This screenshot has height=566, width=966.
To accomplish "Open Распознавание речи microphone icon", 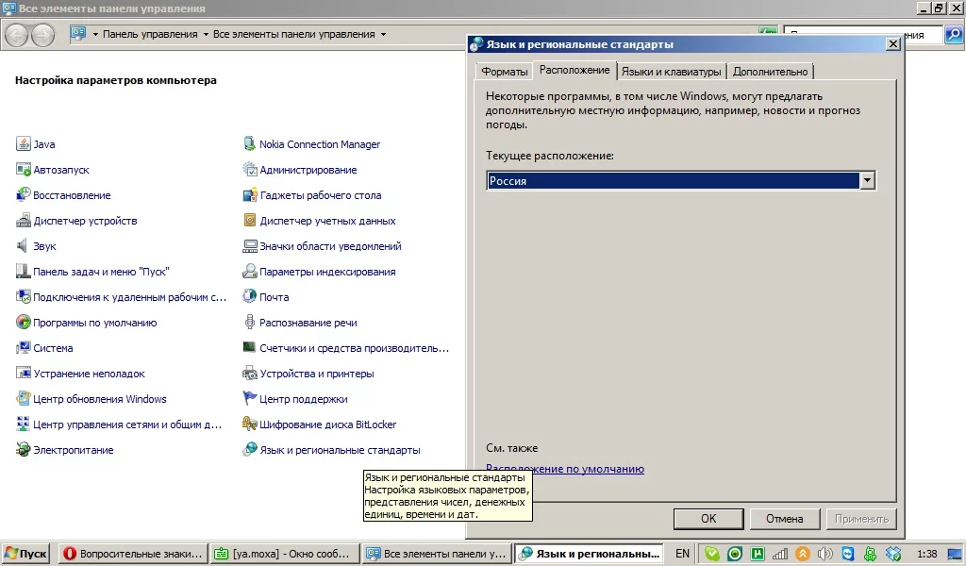I will [249, 322].
